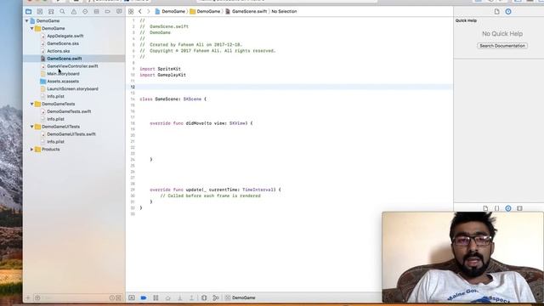The width and height of the screenshot is (544, 306).
Task: Click the related items grid icon
Action: pos(131,11)
